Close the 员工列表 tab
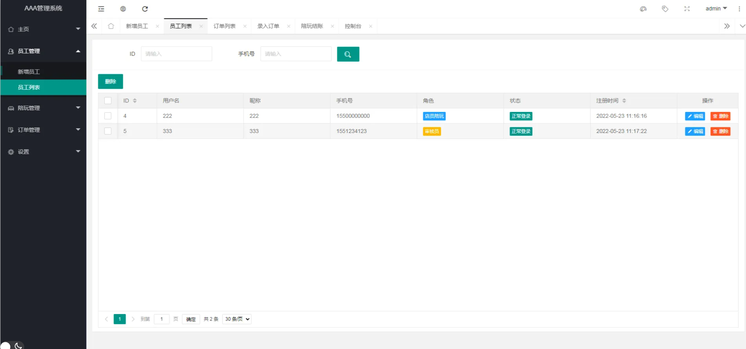 [x=201, y=26]
